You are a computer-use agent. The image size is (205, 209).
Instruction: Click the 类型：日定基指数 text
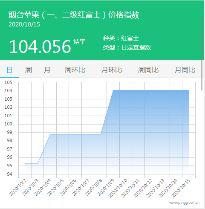tap(127, 47)
